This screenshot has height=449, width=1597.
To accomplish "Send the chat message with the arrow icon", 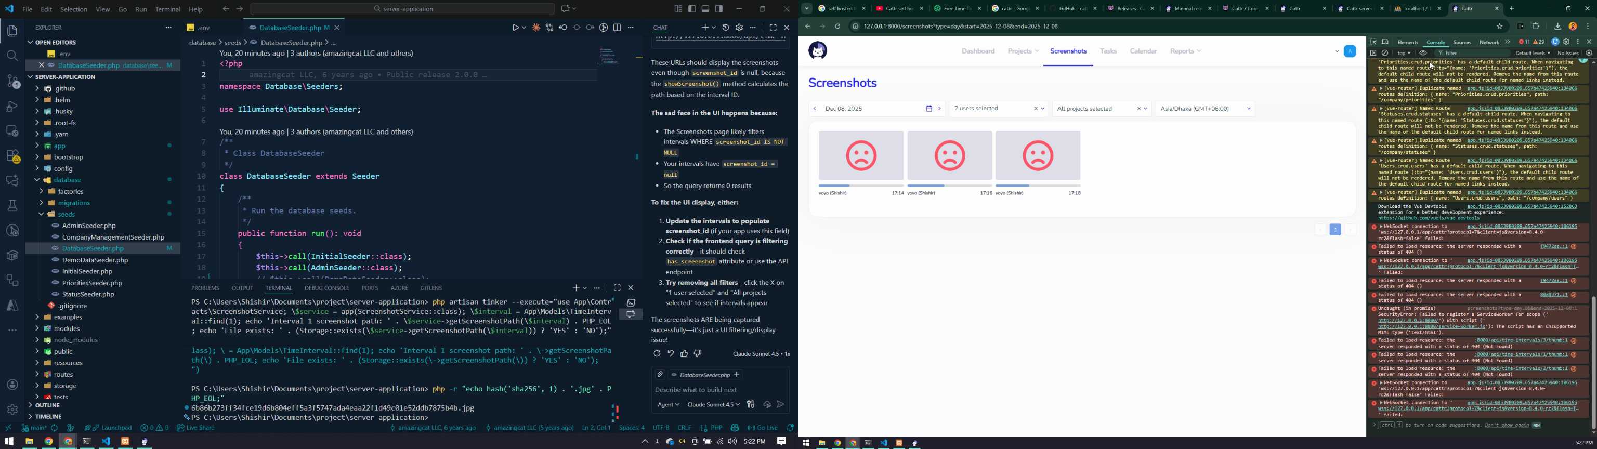I will pos(780,404).
